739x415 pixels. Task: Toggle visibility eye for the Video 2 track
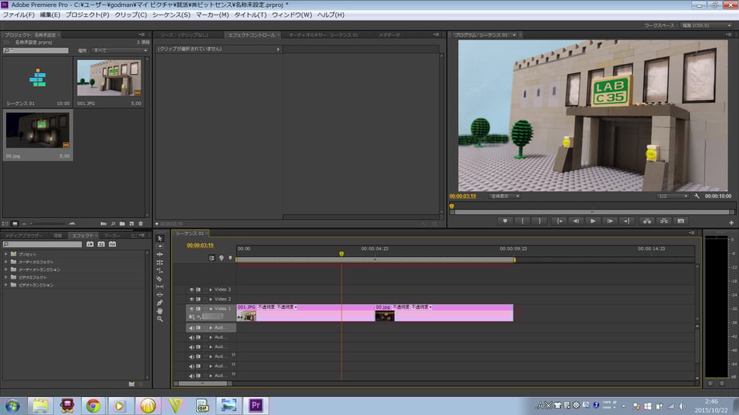pos(191,299)
